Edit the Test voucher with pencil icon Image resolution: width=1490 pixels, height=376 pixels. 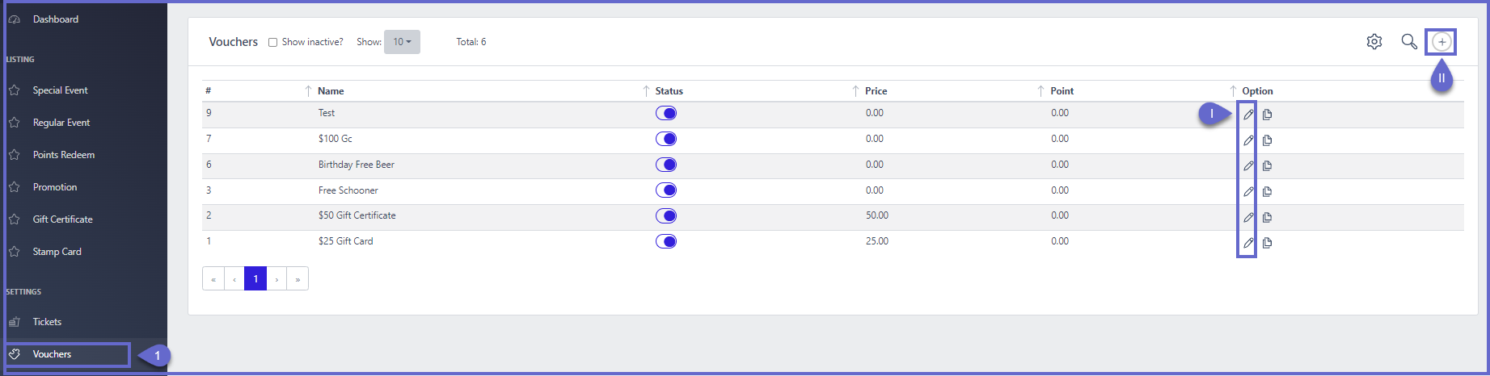pos(1248,115)
